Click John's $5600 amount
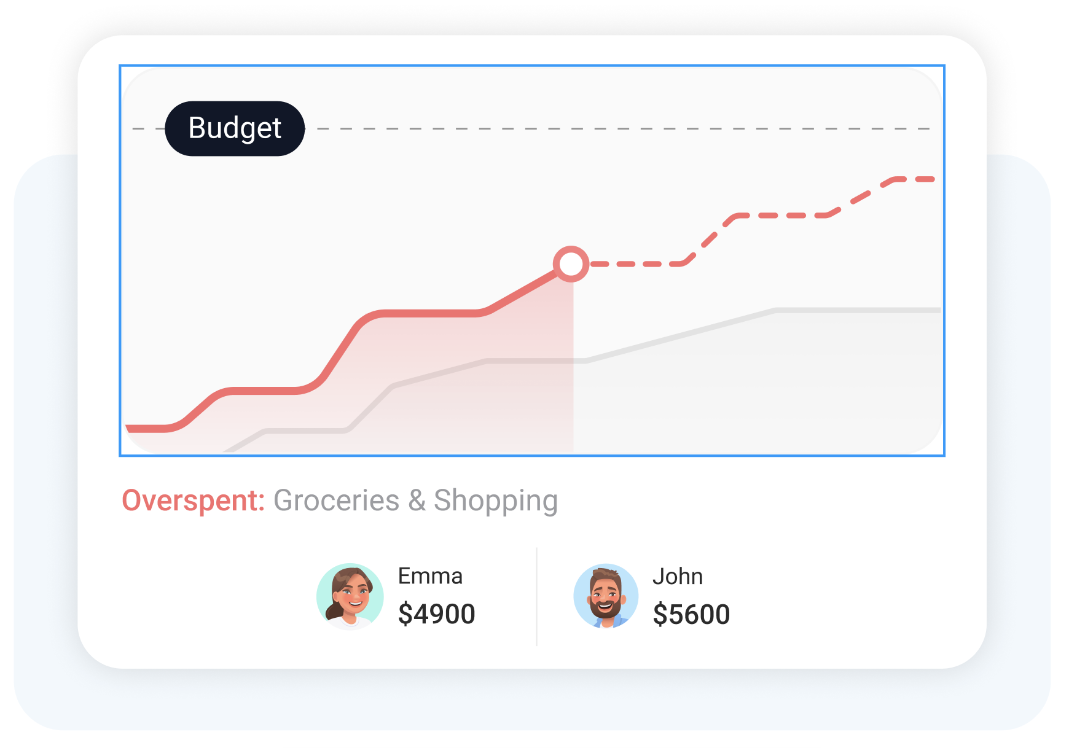 pos(691,614)
